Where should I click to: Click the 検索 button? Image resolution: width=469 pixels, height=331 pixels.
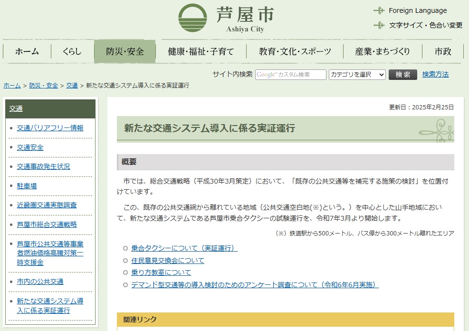click(x=402, y=75)
